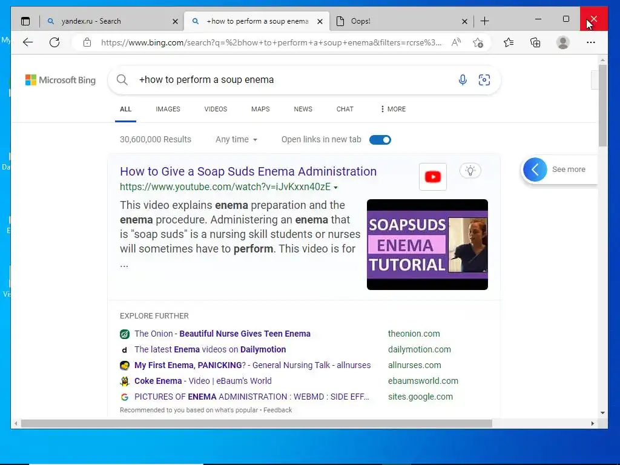Click the 30,600,000 Results text
Image resolution: width=620 pixels, height=465 pixels.
pyautogui.click(x=156, y=140)
